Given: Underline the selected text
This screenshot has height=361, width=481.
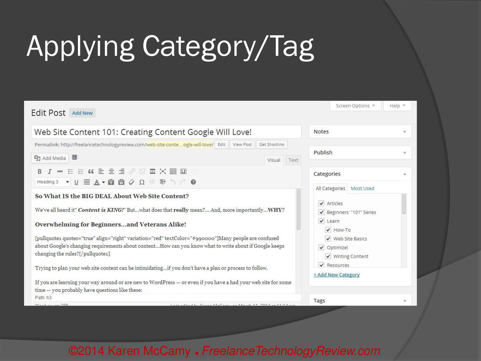Looking at the screenshot, I should 77,182.
